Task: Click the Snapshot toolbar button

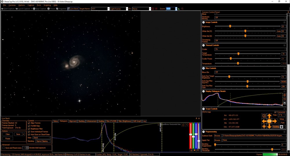Action: point(61,9)
